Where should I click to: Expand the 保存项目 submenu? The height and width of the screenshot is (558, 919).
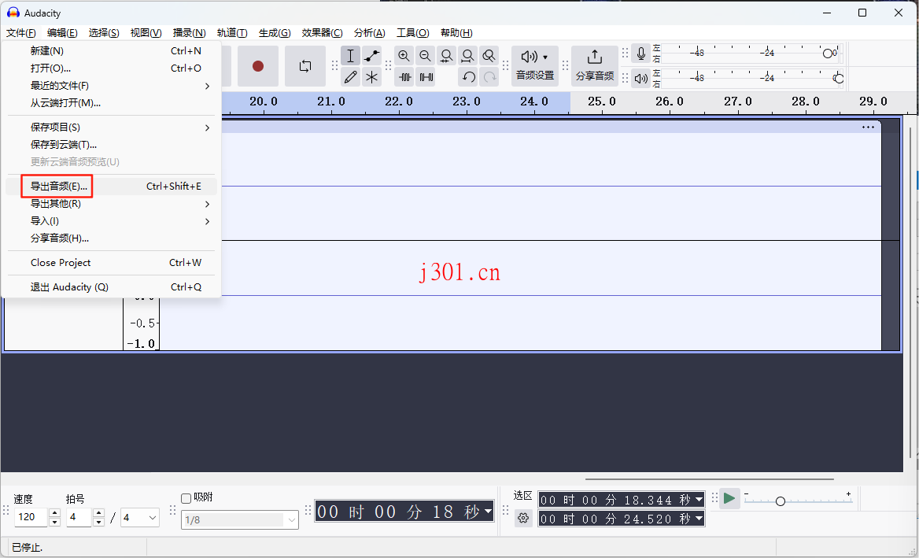click(112, 127)
